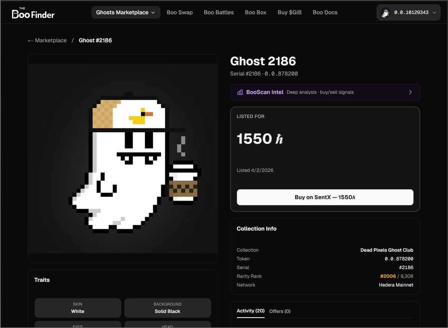The width and height of the screenshot is (448, 328).
Task: Click Dead Pixels Ghost Club collection name
Action: pos(387,250)
